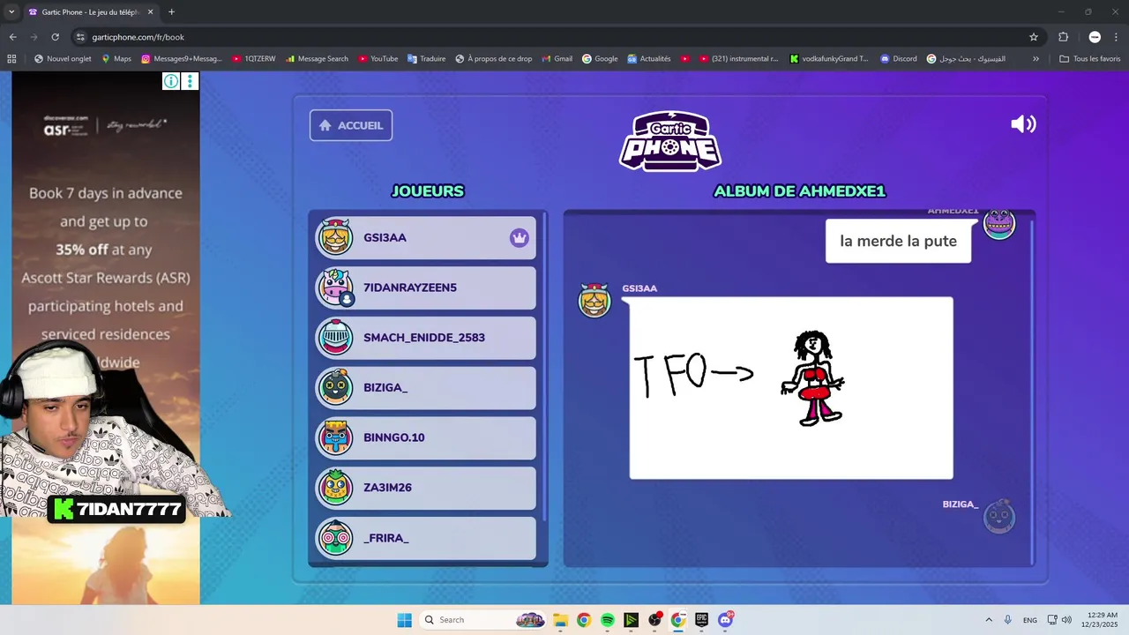Viewport: 1129px width, 635px height.
Task: Open Discord from the taskbar
Action: coord(726,620)
